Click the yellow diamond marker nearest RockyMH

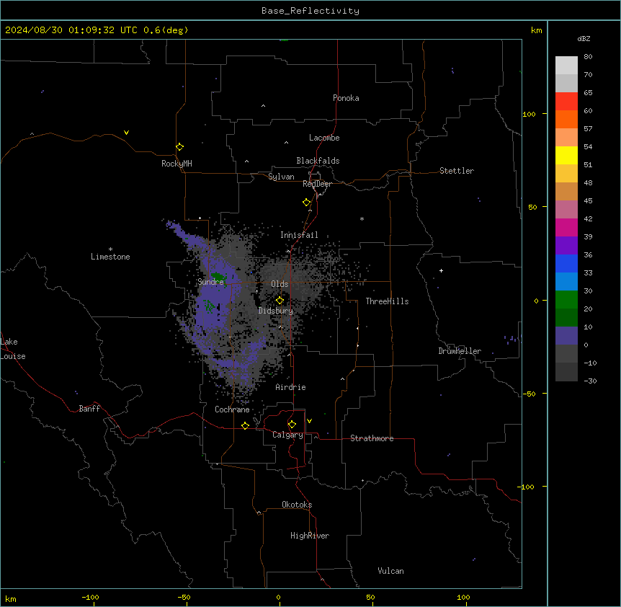point(179,147)
